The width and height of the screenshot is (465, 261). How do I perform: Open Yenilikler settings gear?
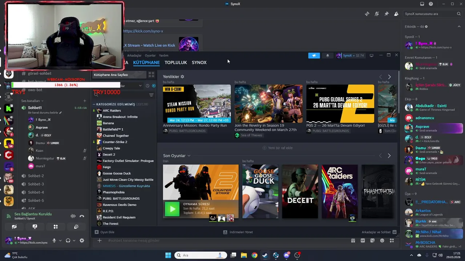pyautogui.click(x=182, y=77)
